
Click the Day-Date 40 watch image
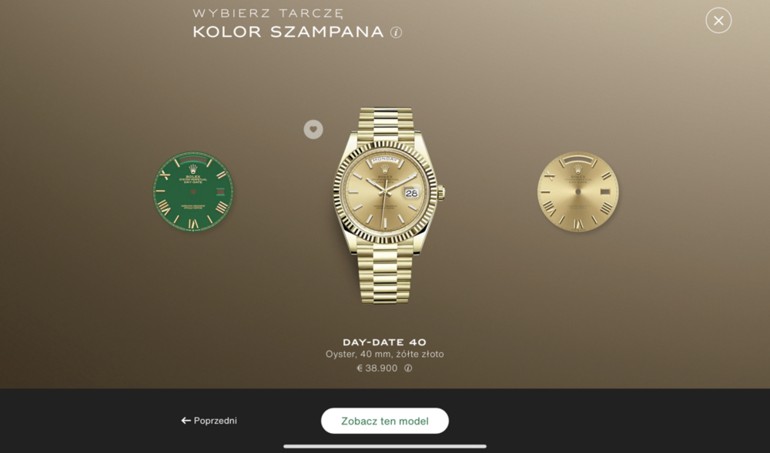(x=386, y=205)
